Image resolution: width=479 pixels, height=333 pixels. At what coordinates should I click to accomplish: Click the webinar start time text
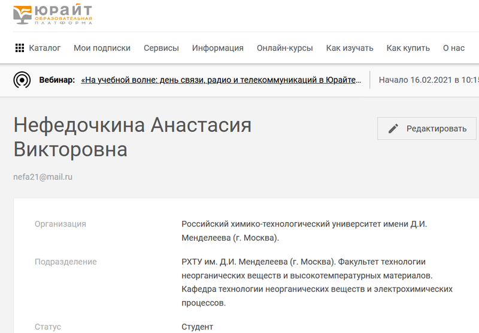pos(428,80)
